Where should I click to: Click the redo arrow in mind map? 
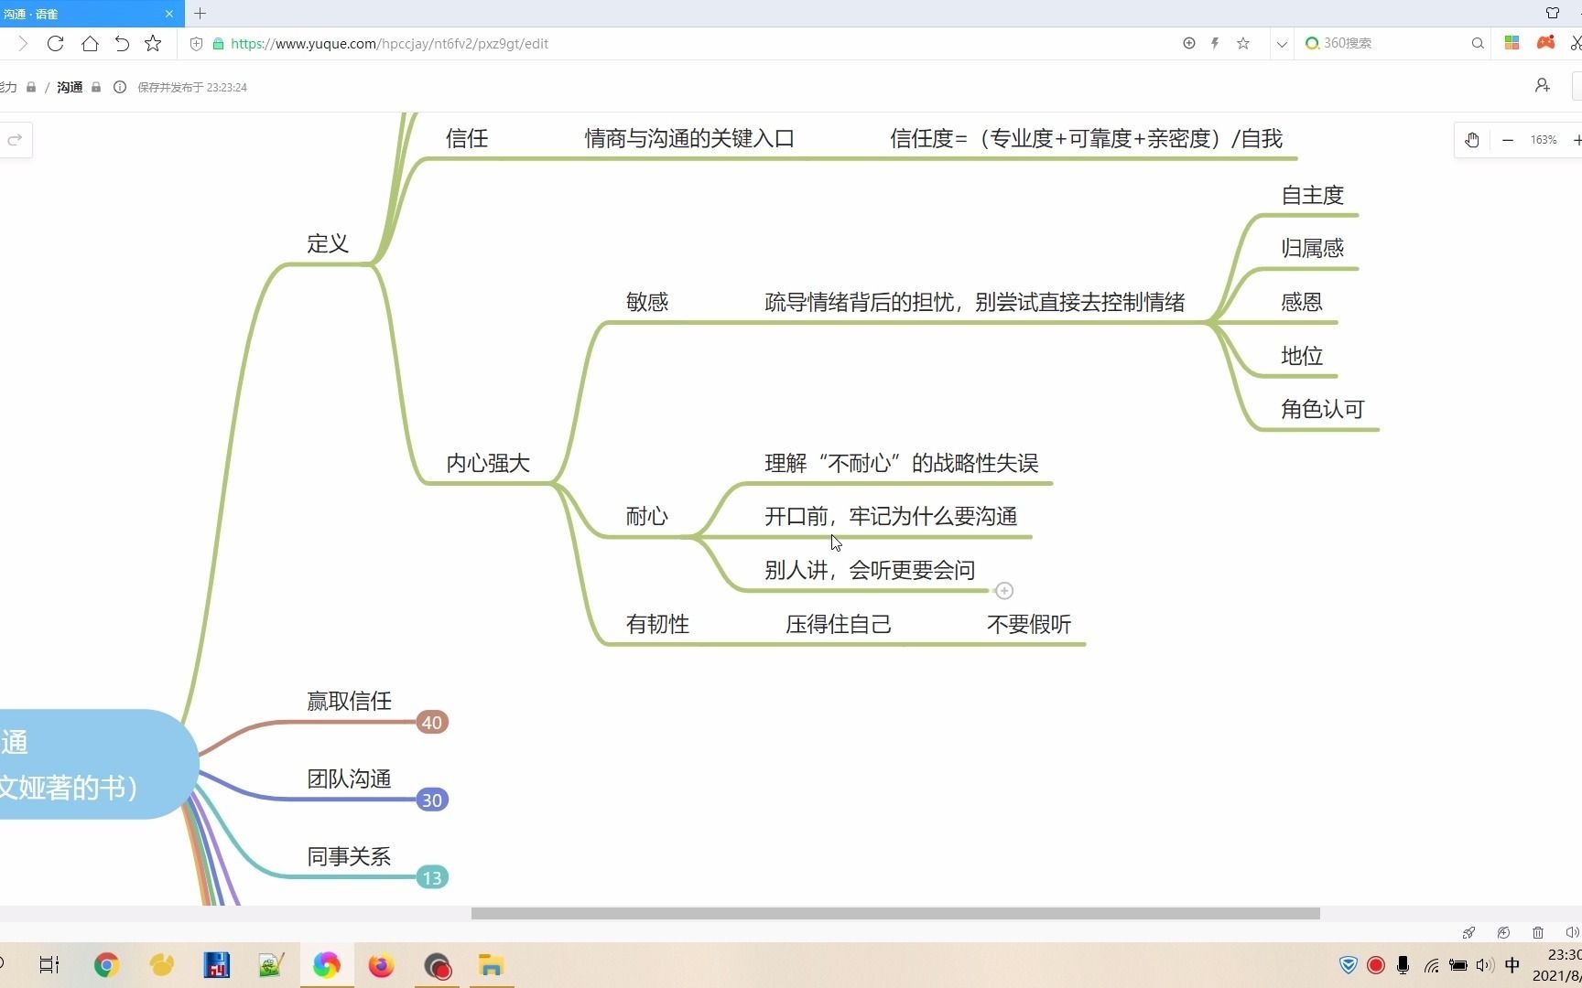15,140
